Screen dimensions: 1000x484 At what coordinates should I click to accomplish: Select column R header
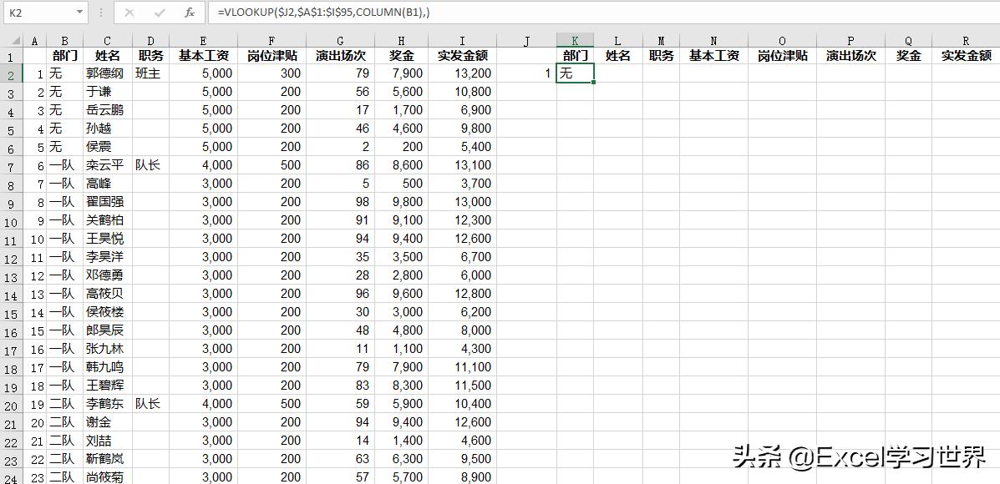[x=966, y=41]
